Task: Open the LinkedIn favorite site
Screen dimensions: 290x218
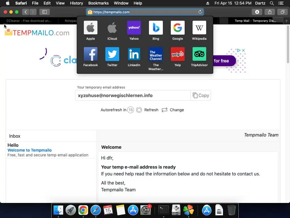Action: 134,57
